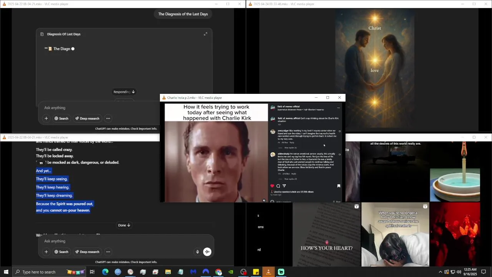The height and width of the screenshot is (277, 492).
Task: Select Search in the upper ChatGPT composer
Action: click(x=61, y=118)
